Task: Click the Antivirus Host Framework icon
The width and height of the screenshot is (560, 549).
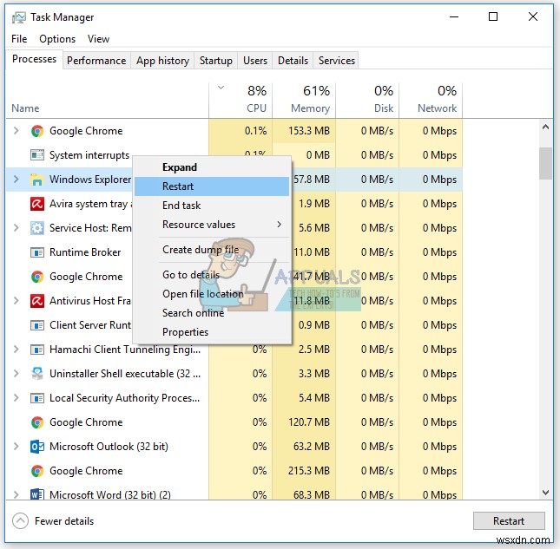Action: click(37, 301)
